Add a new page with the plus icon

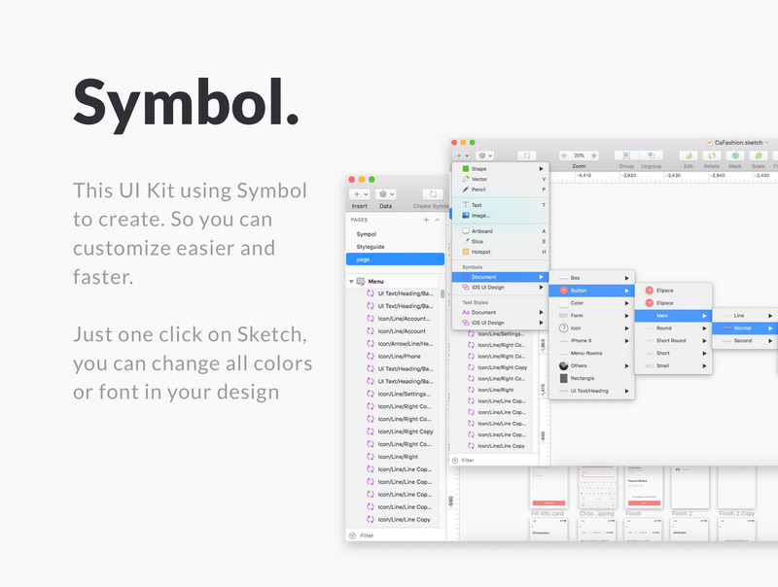click(x=426, y=220)
